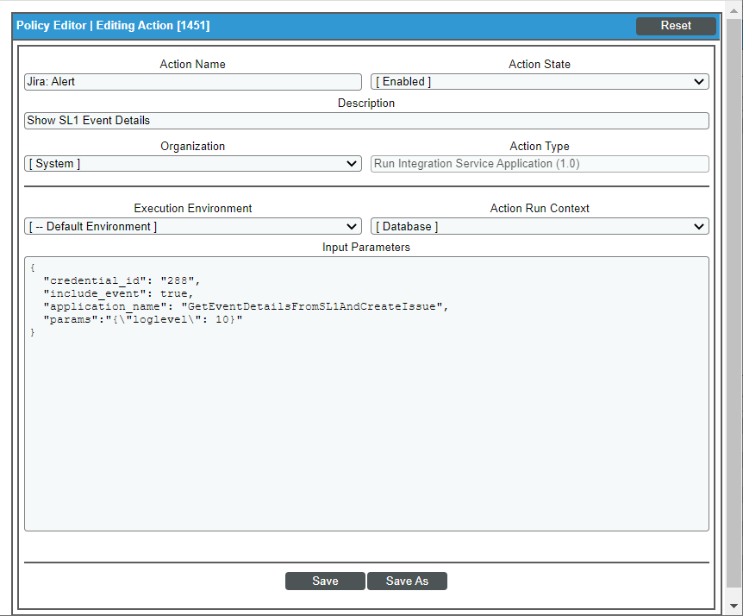This screenshot has height=616, width=743.
Task: Click the Organization label
Action: pyautogui.click(x=192, y=146)
